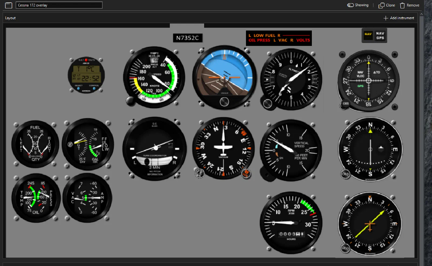
Task: Select the fuel quantity gauge
Action: click(35, 144)
